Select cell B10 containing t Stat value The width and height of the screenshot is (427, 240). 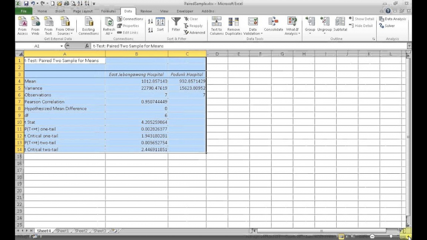coord(137,122)
